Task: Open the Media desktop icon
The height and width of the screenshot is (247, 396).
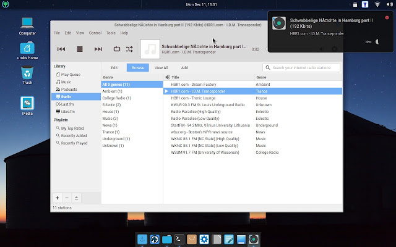Action: point(27,106)
